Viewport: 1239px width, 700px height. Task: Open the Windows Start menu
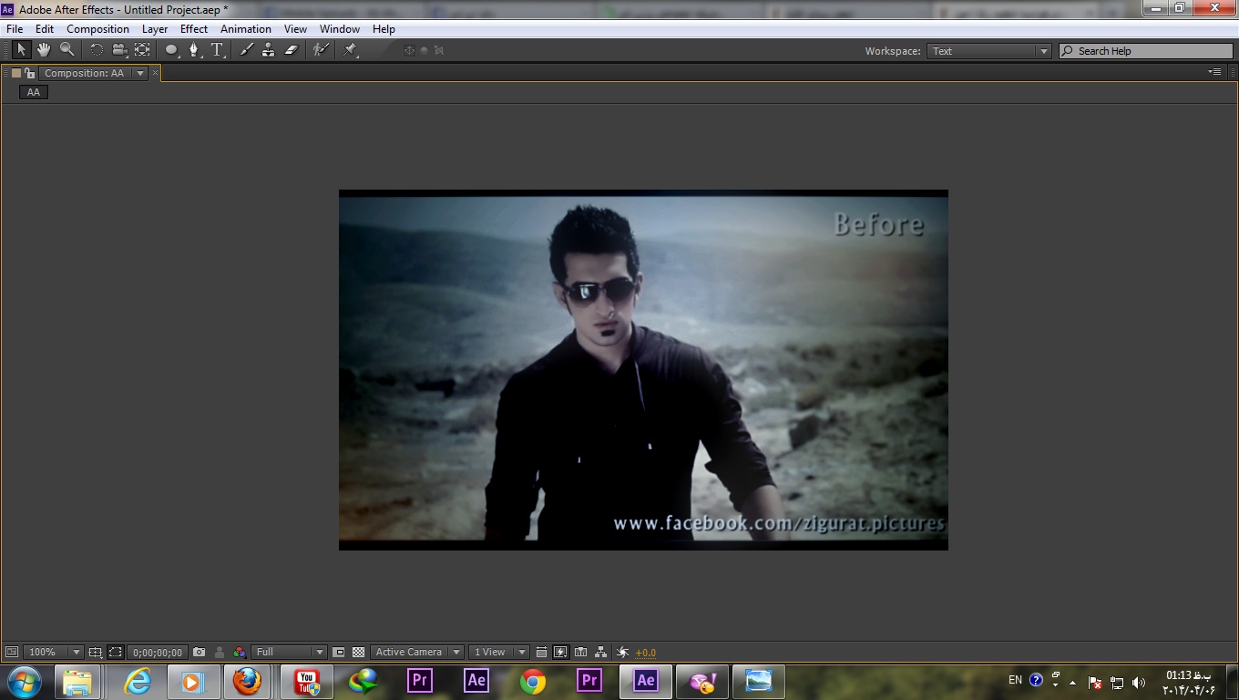point(24,682)
